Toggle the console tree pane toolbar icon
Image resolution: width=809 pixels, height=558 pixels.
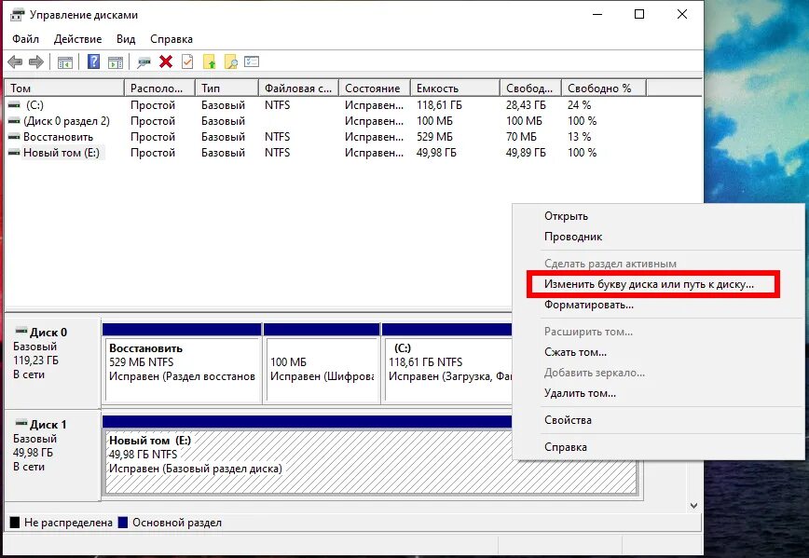(65, 62)
